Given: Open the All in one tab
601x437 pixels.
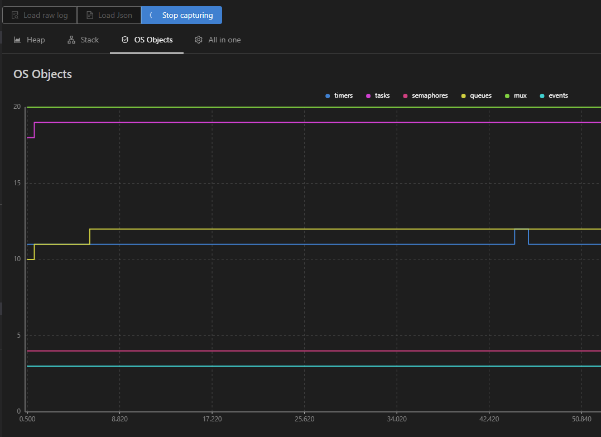Looking at the screenshot, I should (x=224, y=40).
